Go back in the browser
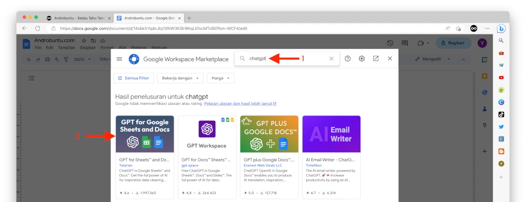 (25, 28)
